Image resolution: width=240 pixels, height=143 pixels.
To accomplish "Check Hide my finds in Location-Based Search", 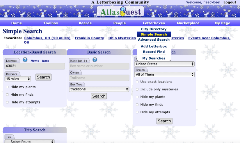I will 7,95.
